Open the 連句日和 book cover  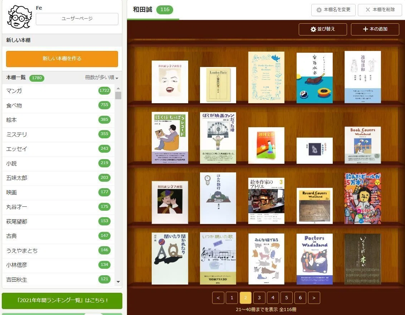tap(363, 77)
